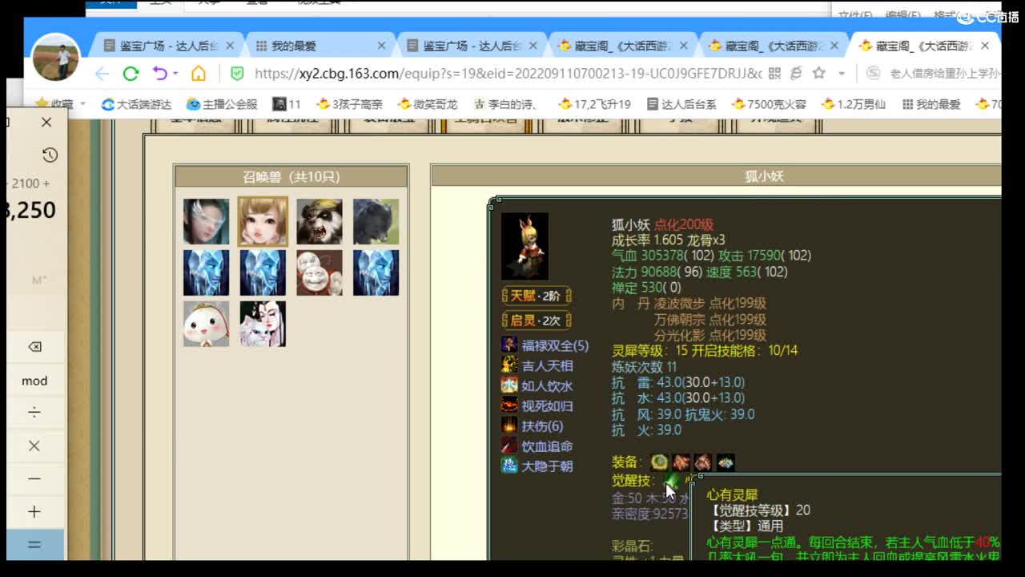Click the purple undo closed tab icon
Viewport: 1025px width, 577px height.
point(159,74)
